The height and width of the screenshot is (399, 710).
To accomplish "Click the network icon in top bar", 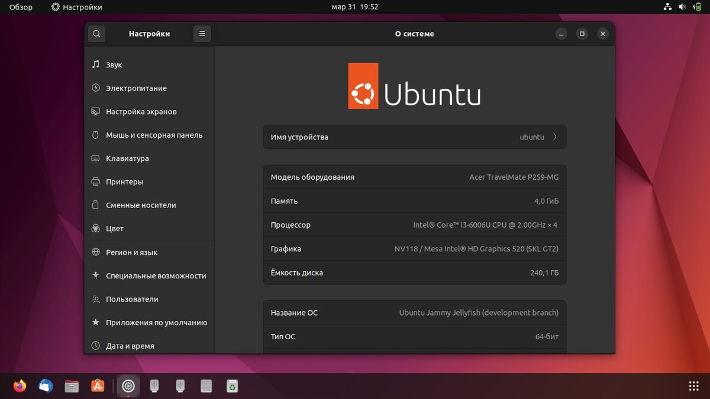I will (667, 7).
